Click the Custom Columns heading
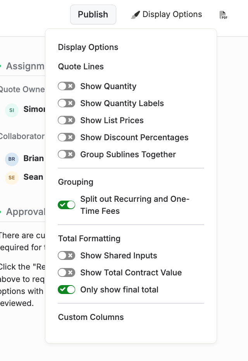The image size is (248, 361). (x=91, y=317)
